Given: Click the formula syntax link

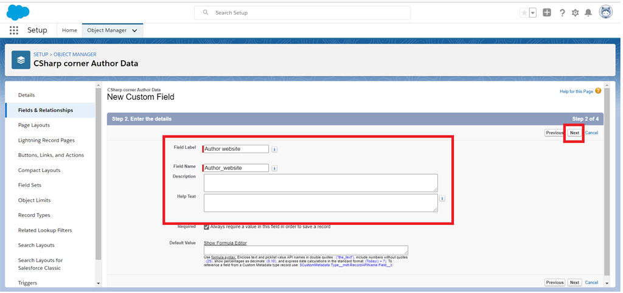Looking at the screenshot, I should tap(223, 257).
